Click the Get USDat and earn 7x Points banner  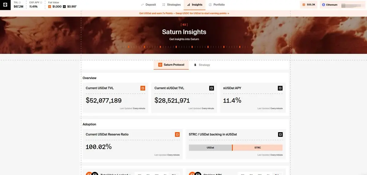(184, 13)
